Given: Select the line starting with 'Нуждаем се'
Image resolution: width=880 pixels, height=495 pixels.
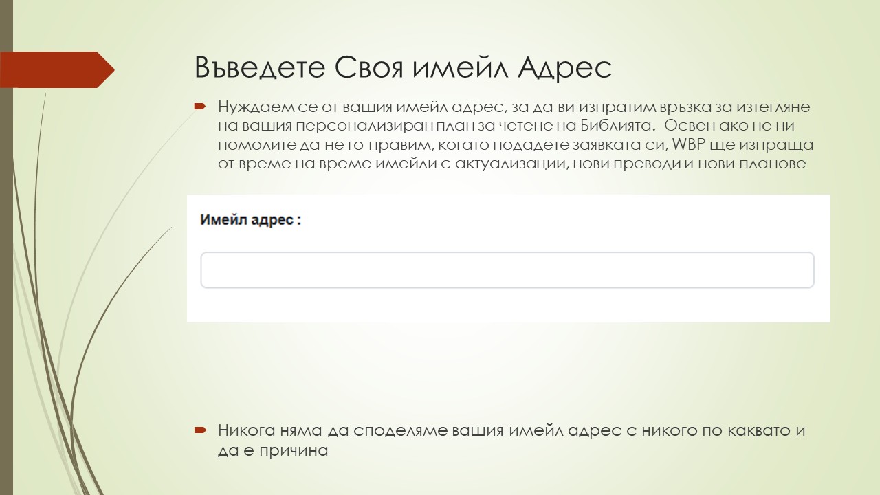Looking at the screenshot, I should [x=514, y=107].
